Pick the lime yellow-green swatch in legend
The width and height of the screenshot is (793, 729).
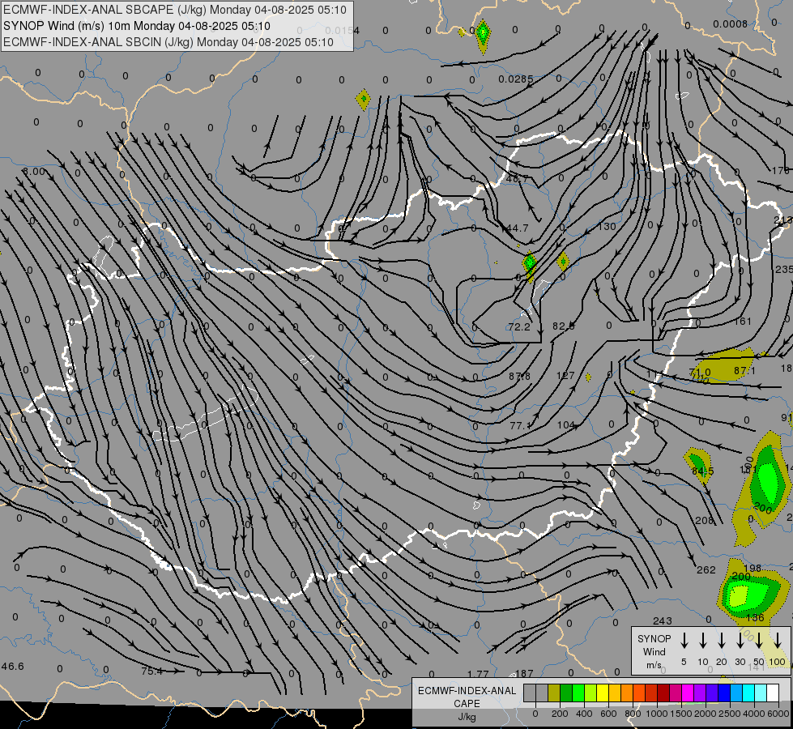coord(590,693)
